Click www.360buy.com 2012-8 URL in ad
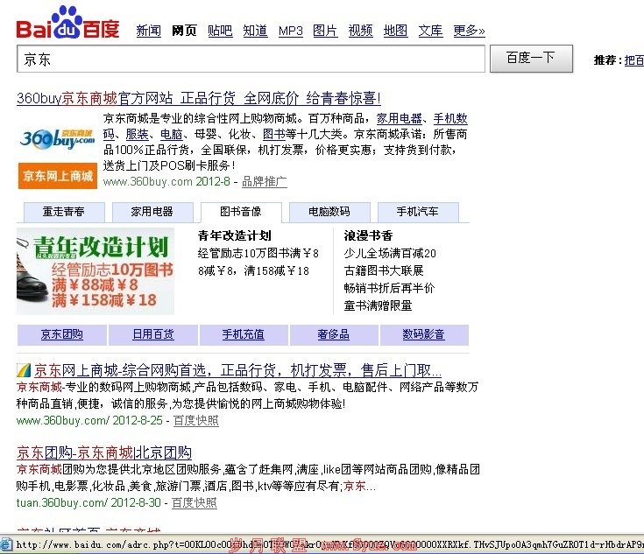Screen dimensions: 644x554 click(166, 181)
